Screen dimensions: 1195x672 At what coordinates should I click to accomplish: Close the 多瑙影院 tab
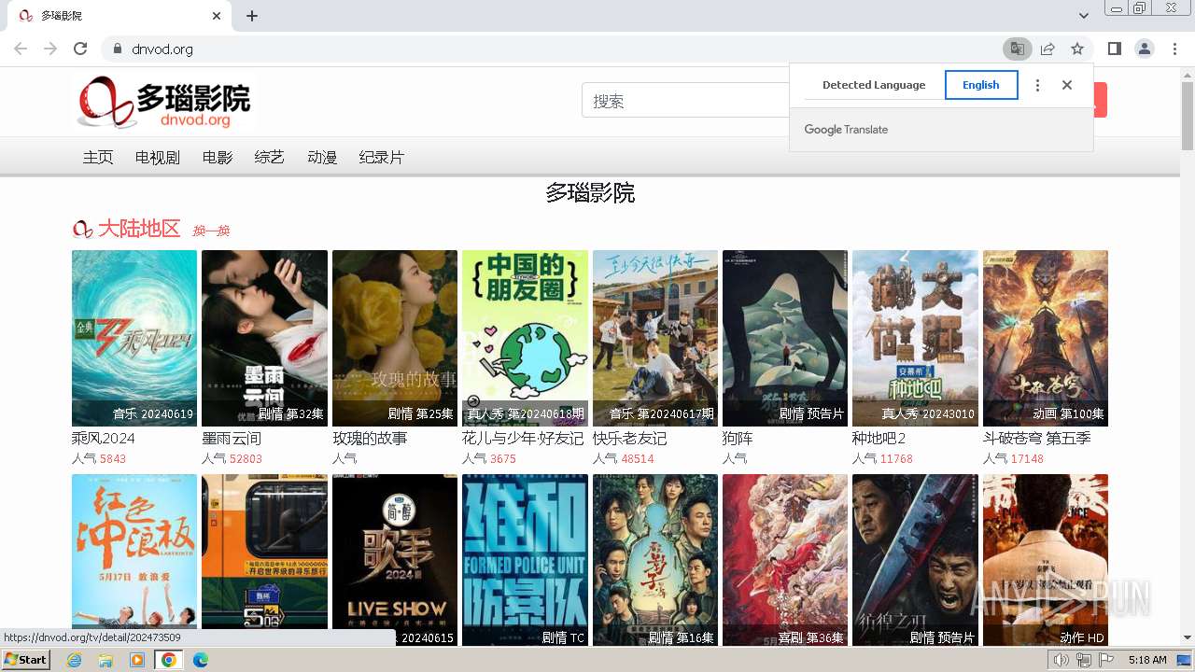click(217, 16)
